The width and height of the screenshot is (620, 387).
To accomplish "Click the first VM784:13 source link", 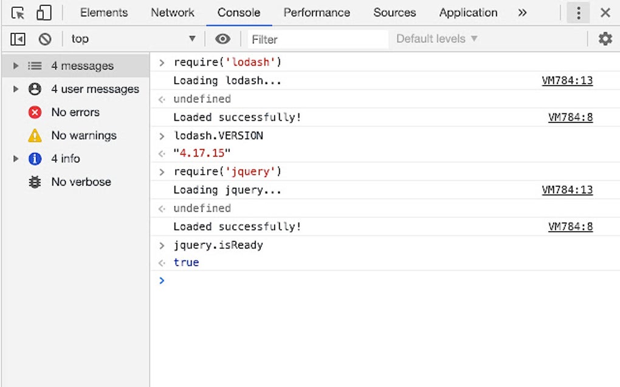I will (x=567, y=81).
